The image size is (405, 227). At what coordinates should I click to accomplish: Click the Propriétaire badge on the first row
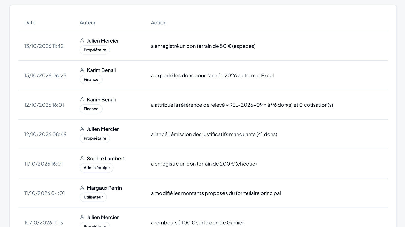pos(95,50)
